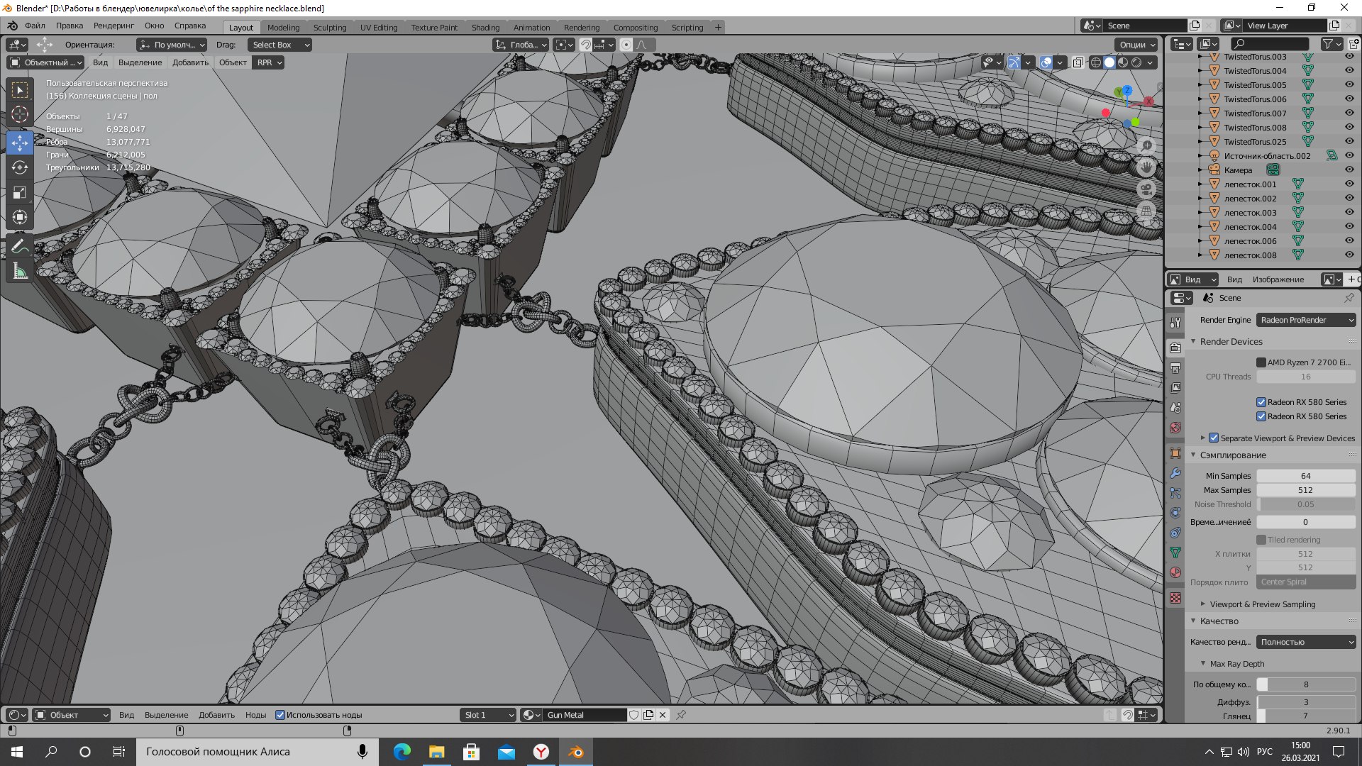Open Yandex Browser from the taskbar
The width and height of the screenshot is (1362, 766).
541,752
